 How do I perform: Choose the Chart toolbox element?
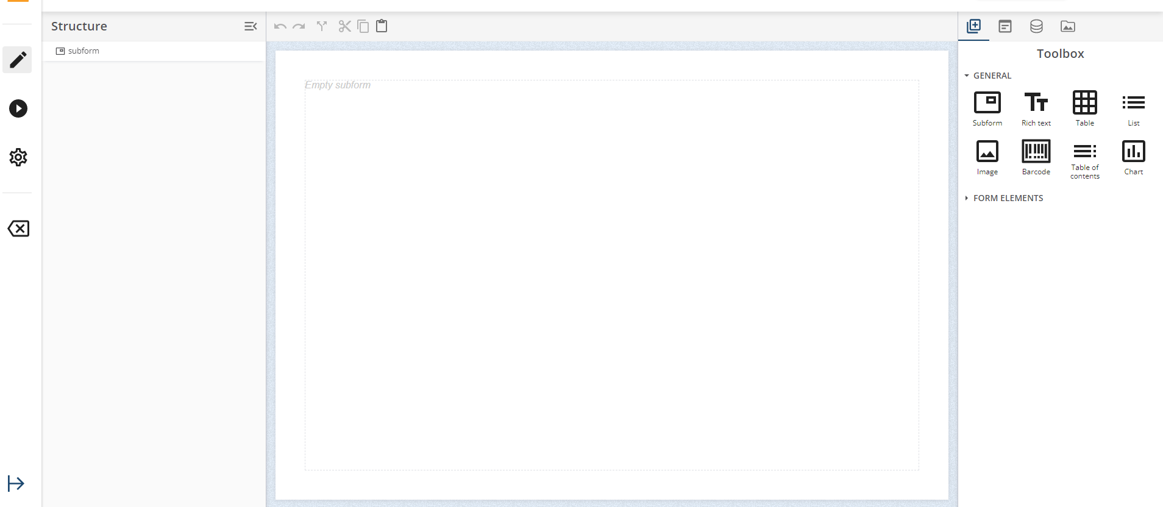[x=1133, y=157]
